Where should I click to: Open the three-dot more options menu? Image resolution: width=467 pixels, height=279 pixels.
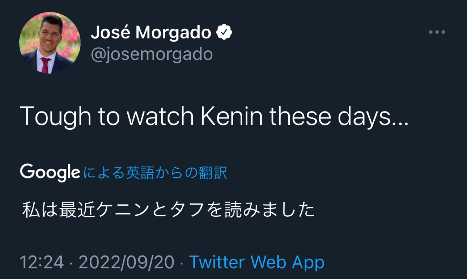click(437, 32)
